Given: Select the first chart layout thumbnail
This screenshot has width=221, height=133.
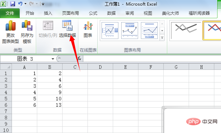Looking at the screenshot, I should pos(110,31).
